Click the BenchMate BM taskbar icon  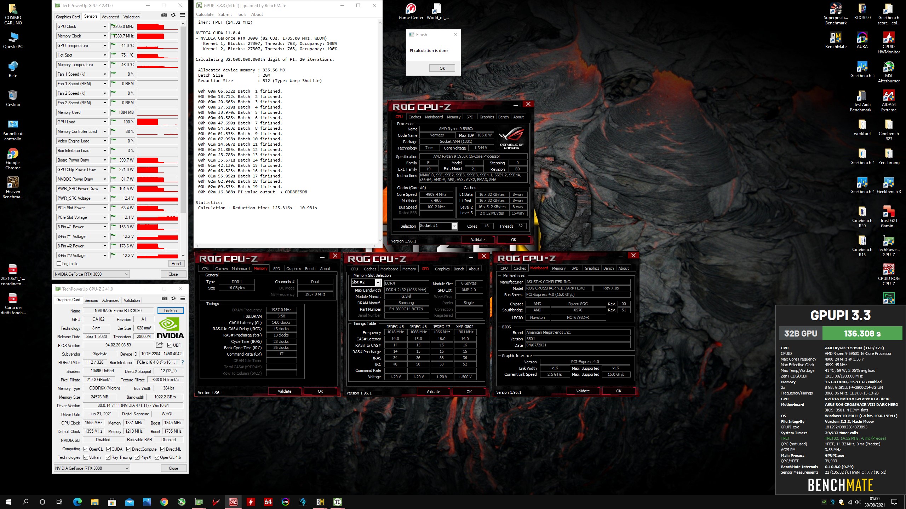coord(320,502)
